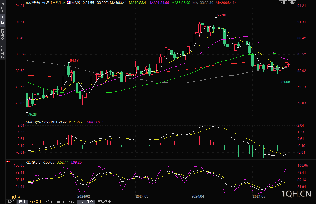Open the 分时图 side view
Image resolution: width=316 pixels, height=204 pixels.
click(x=3, y=7)
